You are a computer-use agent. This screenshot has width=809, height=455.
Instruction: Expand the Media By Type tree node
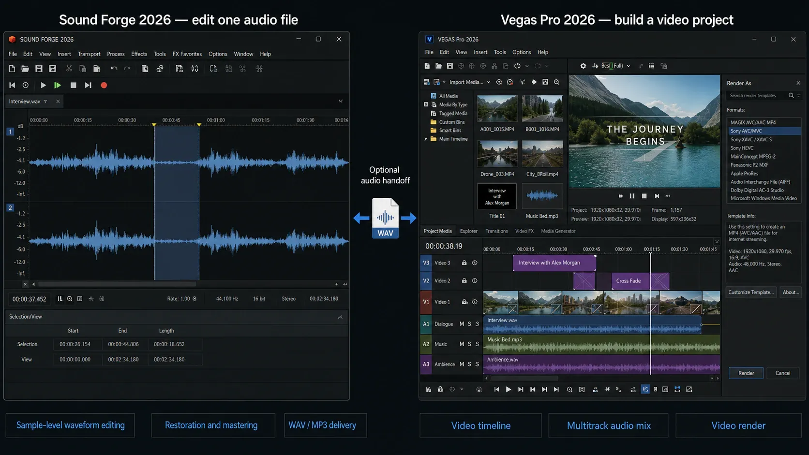(x=426, y=104)
